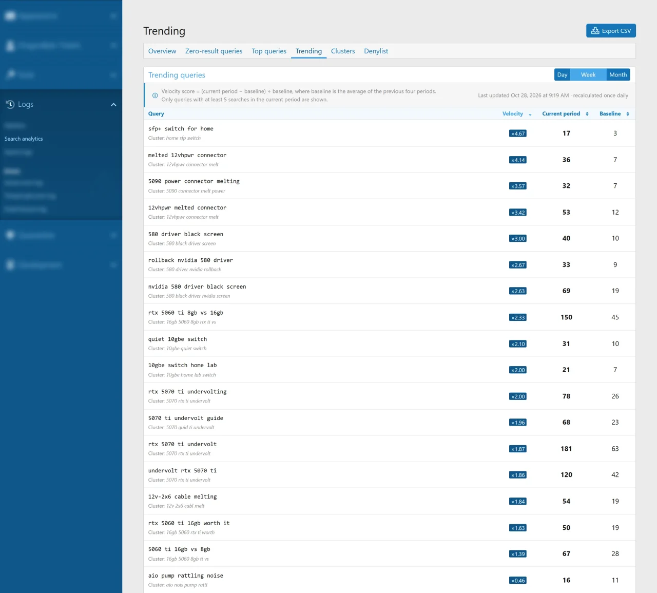This screenshot has width=657, height=593.
Task: Click the info icon in velocity notice
Action: click(x=155, y=95)
